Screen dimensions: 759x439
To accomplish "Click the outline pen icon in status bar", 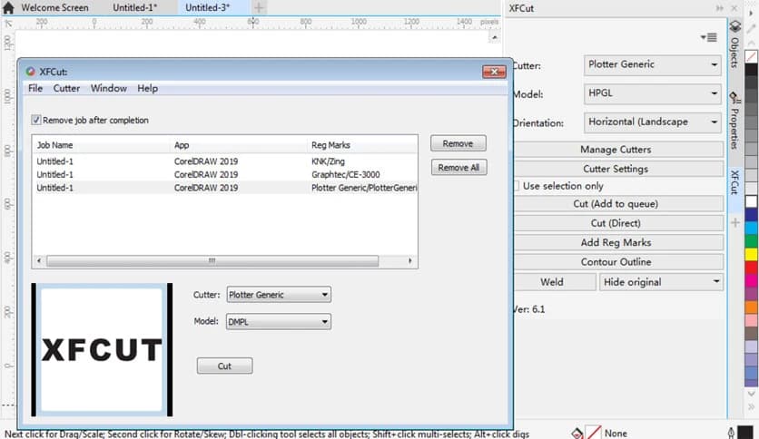I will coord(732,433).
